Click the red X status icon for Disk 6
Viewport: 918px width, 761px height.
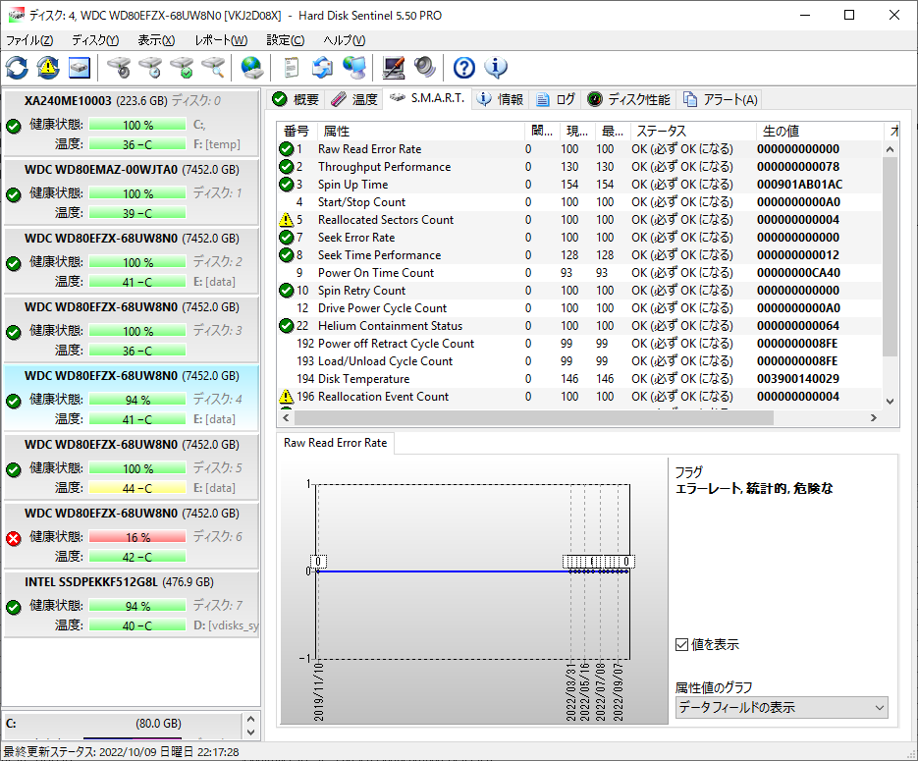click(x=14, y=538)
